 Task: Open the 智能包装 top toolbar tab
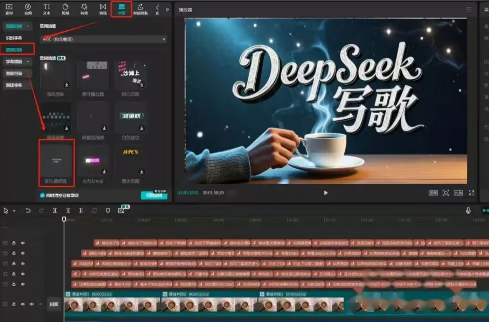click(140, 9)
